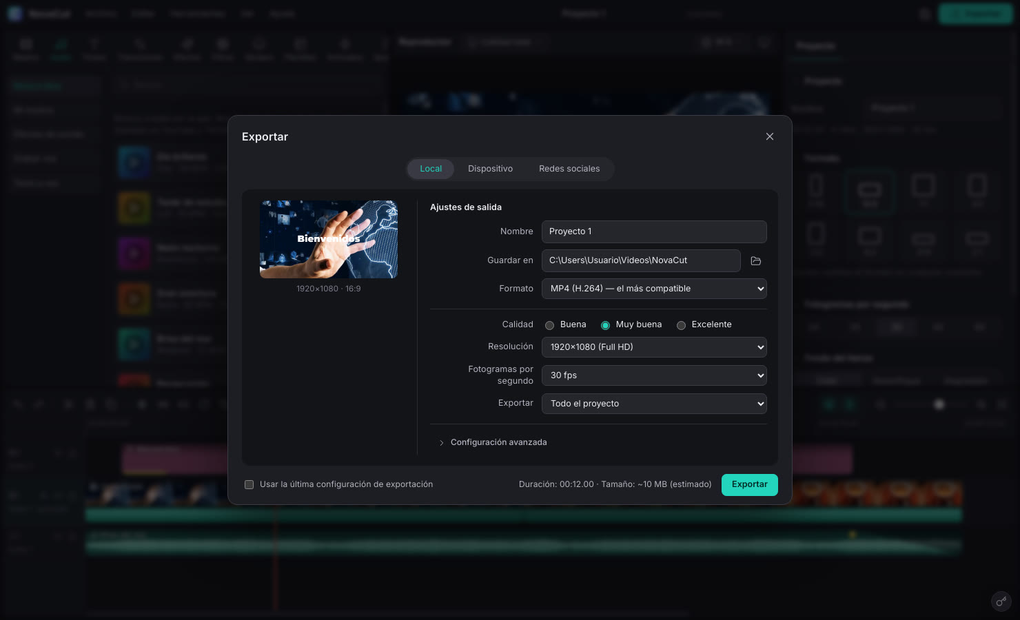Image resolution: width=1020 pixels, height=620 pixels.
Task: Click the 'Ajustes de salida' heading
Action: coord(466,207)
